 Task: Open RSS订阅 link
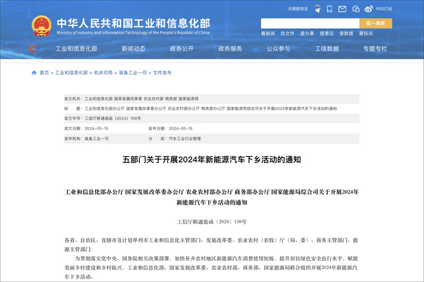(x=383, y=9)
